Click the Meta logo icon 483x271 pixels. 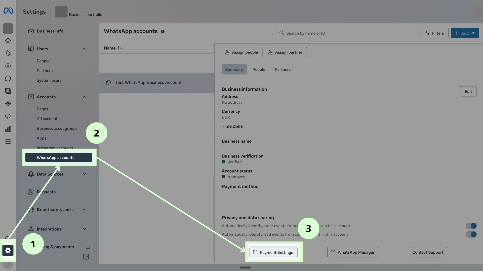[8, 11]
